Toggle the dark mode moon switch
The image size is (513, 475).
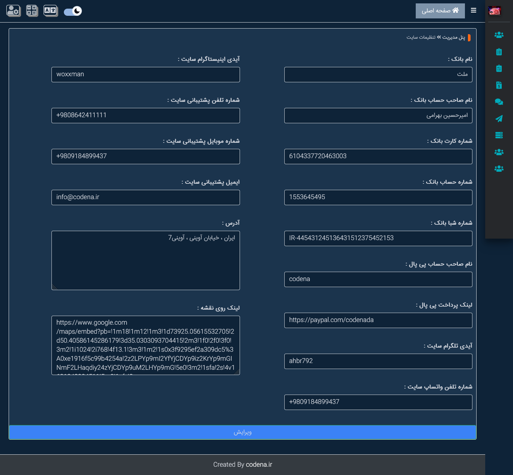tap(73, 11)
